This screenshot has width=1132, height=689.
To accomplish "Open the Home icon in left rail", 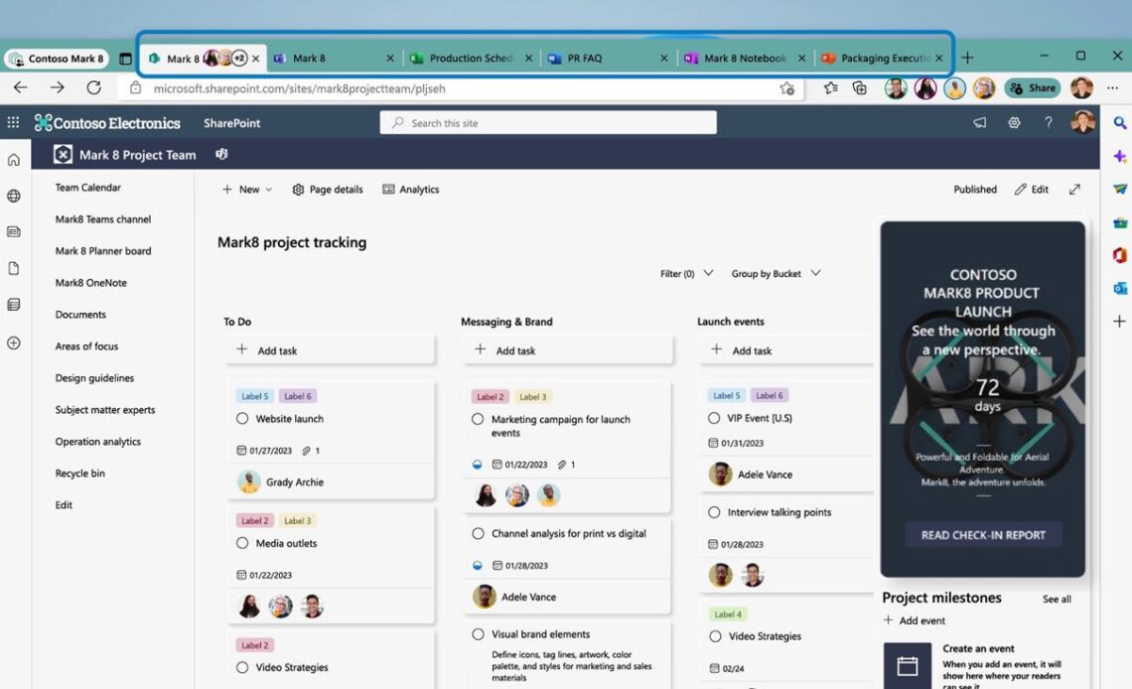I will coord(14,160).
